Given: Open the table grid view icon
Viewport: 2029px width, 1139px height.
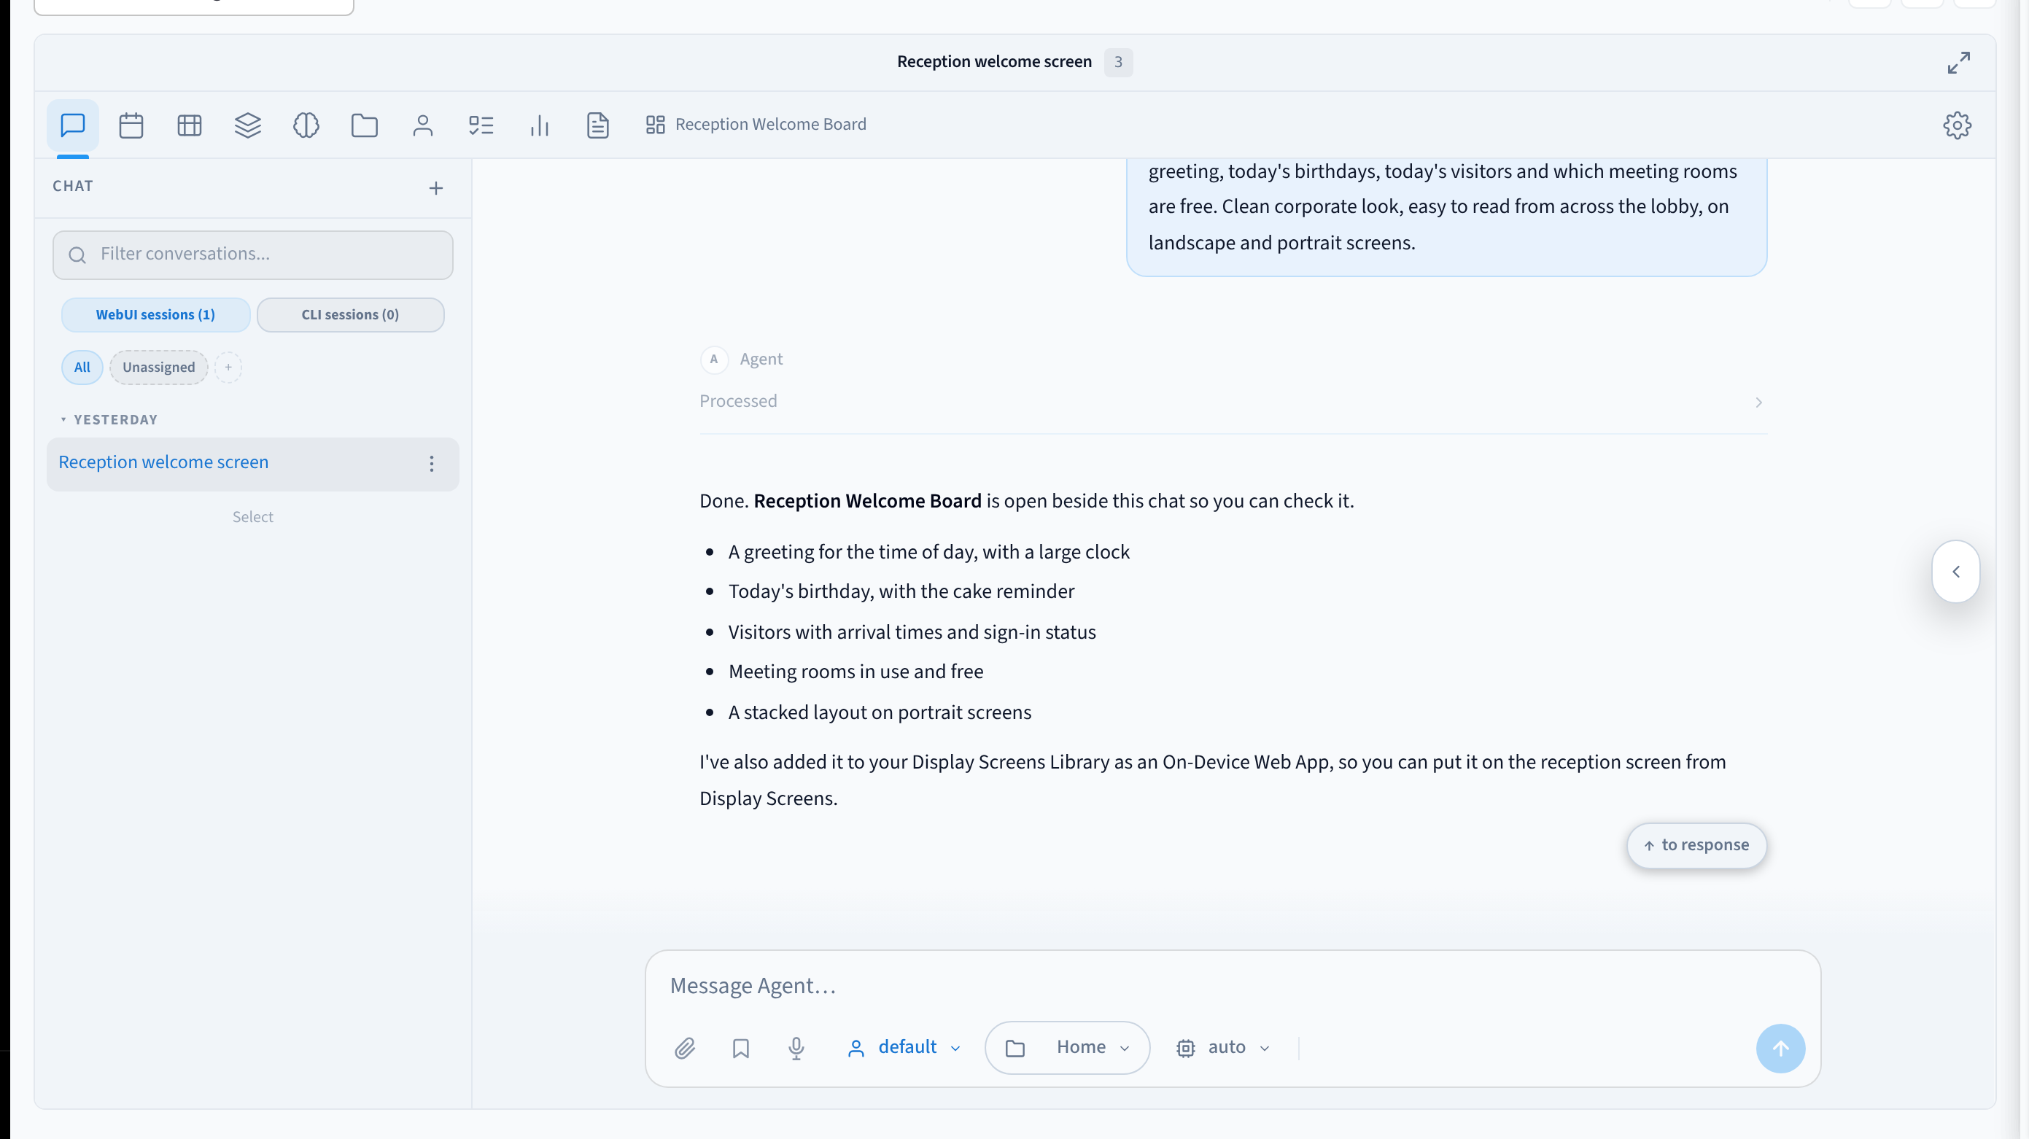Looking at the screenshot, I should pyautogui.click(x=190, y=125).
